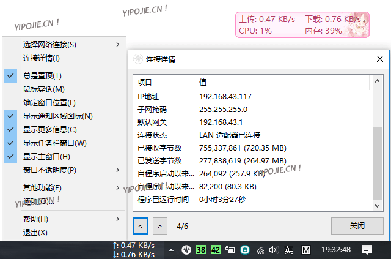The height and width of the screenshot is (259, 391).
Task: Open the Wi-Fi network tray icon
Action: pyautogui.click(x=260, y=250)
